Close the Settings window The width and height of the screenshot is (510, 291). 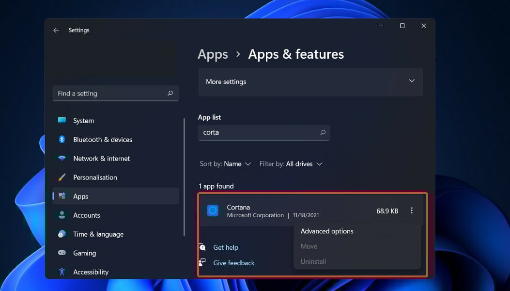click(424, 26)
